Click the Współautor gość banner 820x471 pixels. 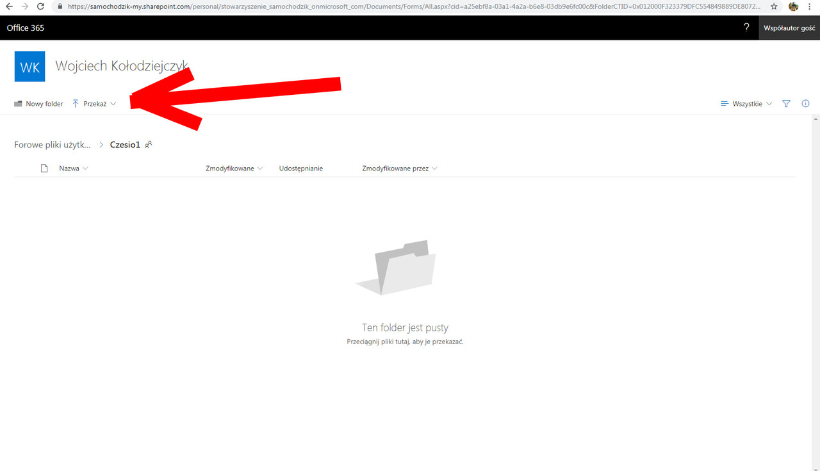point(790,28)
